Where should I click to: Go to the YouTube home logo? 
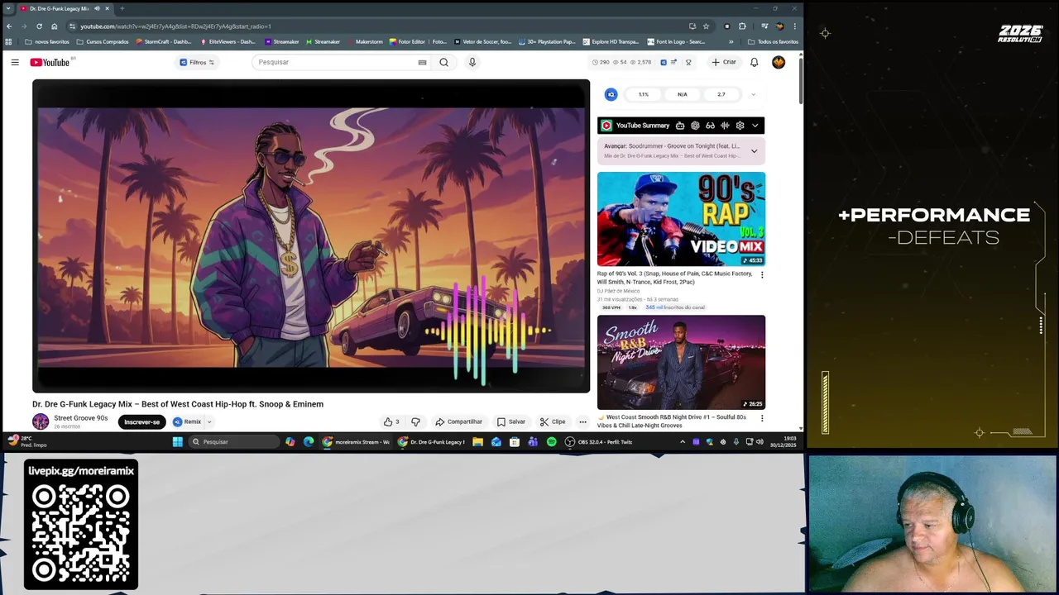[x=50, y=62]
